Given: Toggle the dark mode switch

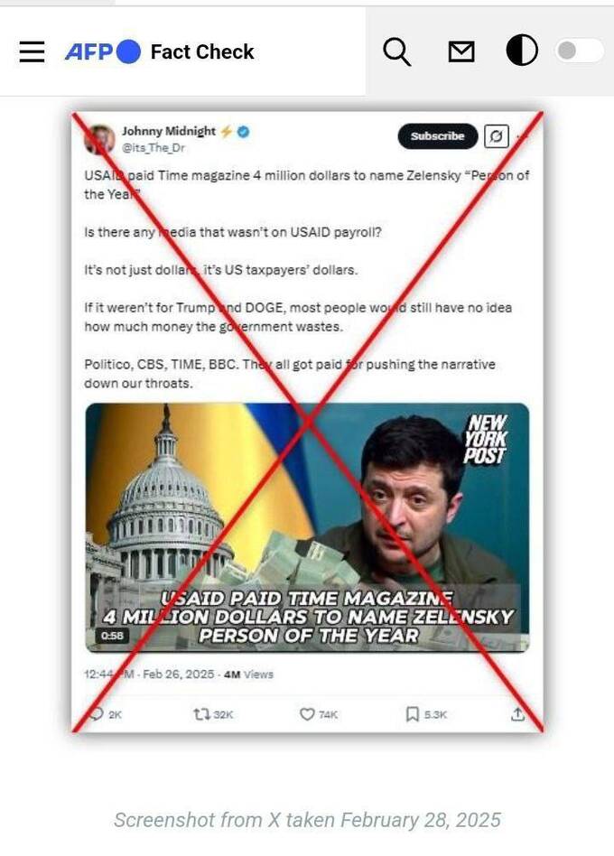Looking at the screenshot, I should click(579, 51).
